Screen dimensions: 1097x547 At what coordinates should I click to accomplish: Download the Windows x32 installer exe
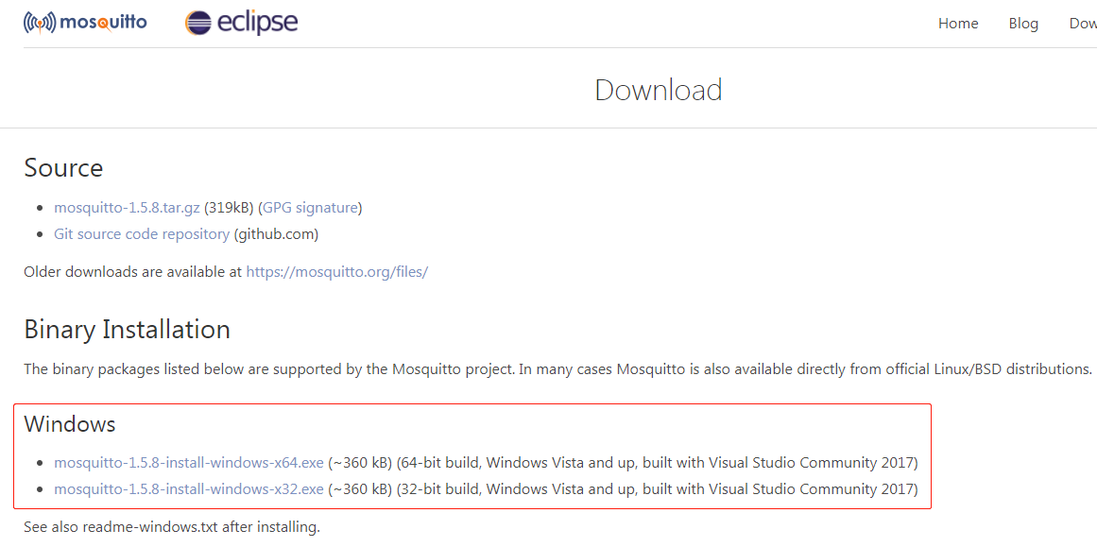click(x=189, y=488)
